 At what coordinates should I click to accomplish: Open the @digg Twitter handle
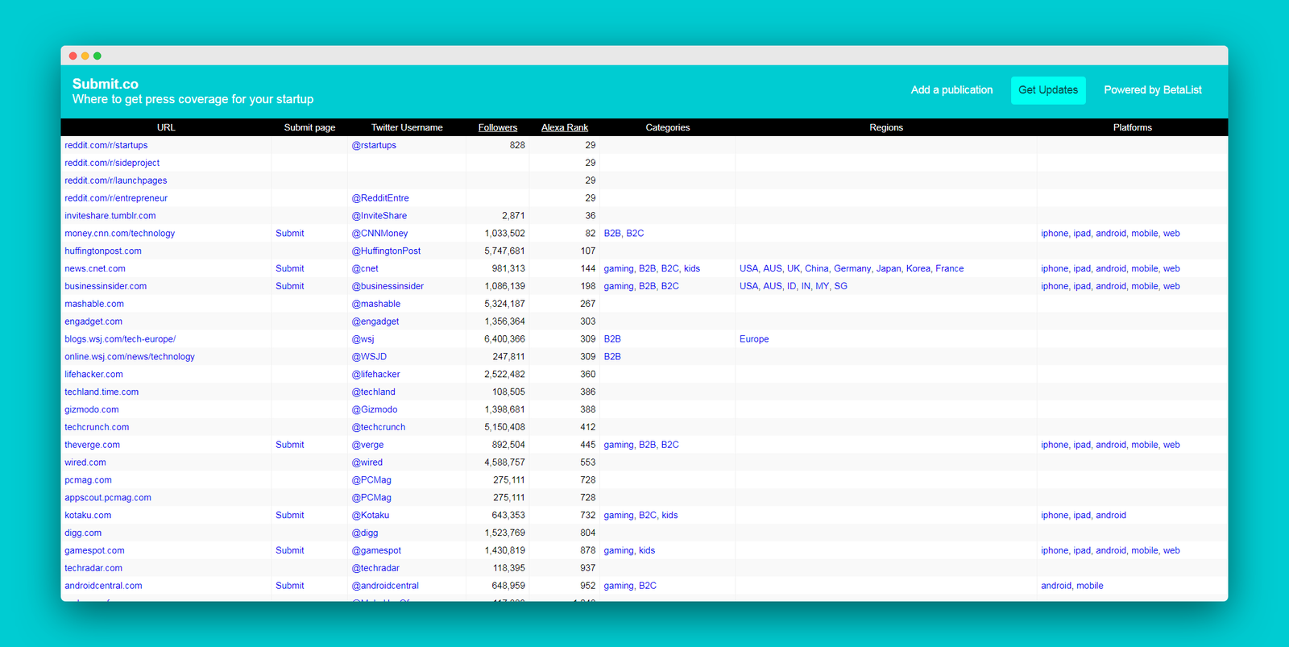[x=365, y=533]
